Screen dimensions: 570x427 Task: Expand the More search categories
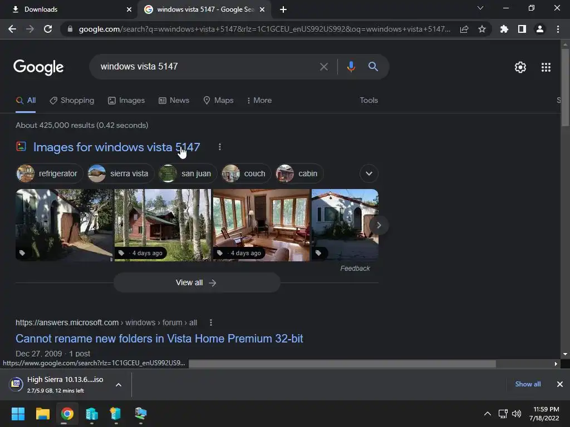tap(259, 100)
